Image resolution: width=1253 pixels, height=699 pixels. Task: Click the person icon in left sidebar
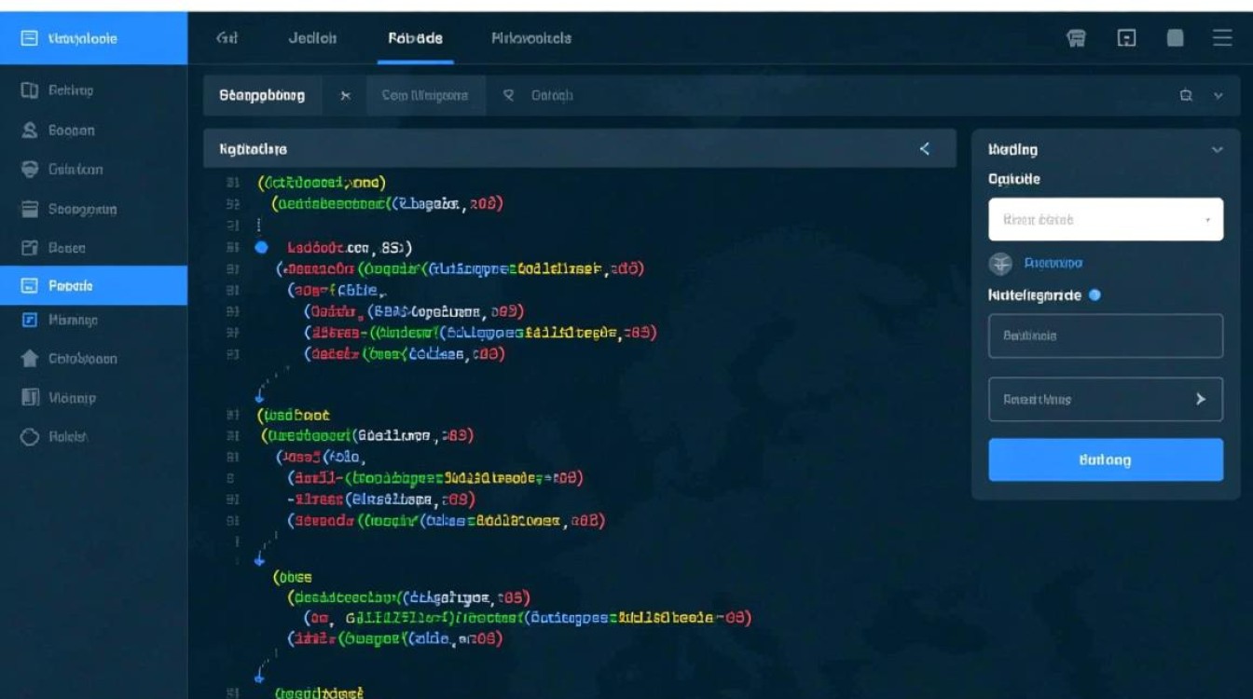coord(30,130)
